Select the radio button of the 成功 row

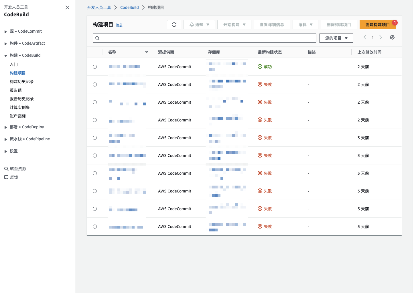click(x=95, y=67)
